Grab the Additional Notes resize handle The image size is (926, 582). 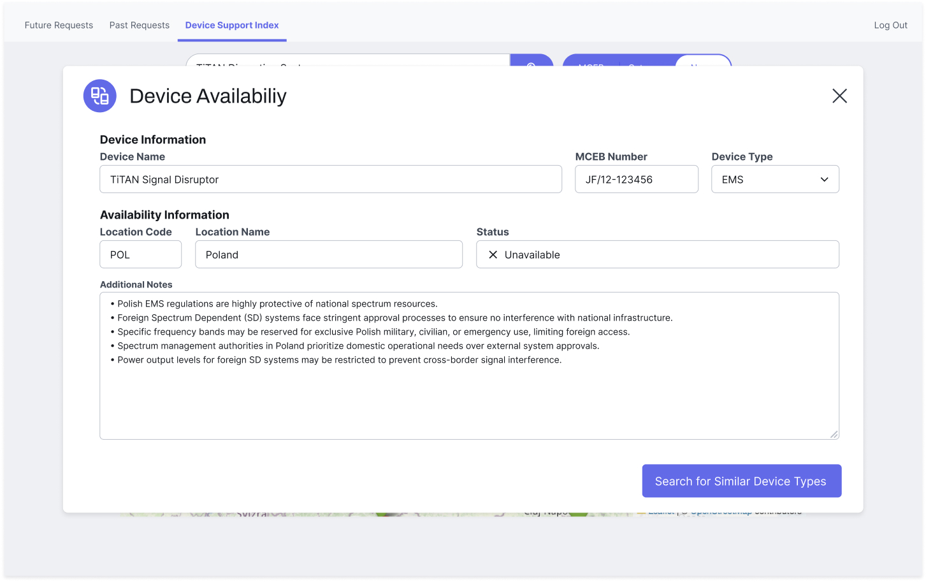[x=834, y=434]
